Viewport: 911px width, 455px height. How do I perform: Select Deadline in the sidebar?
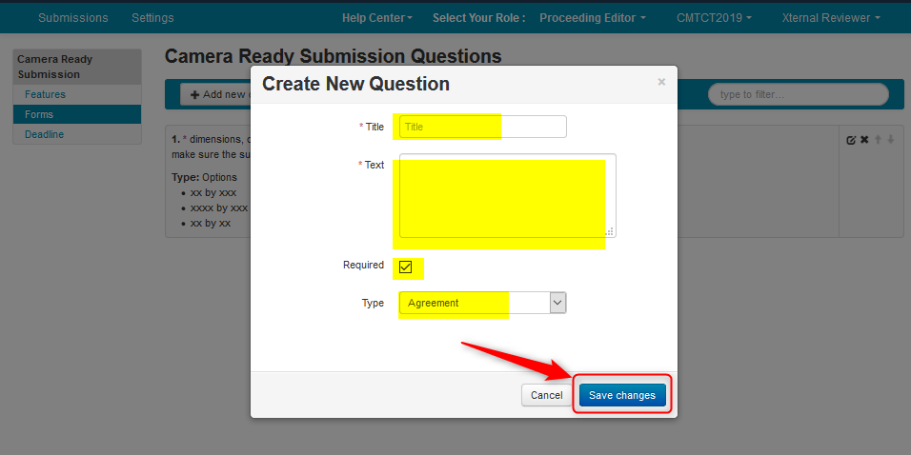45,134
